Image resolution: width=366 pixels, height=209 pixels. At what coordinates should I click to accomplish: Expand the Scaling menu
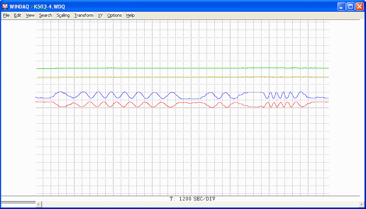click(63, 15)
